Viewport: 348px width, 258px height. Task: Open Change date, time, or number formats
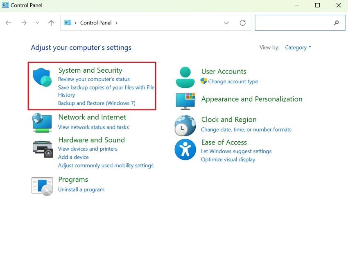(x=246, y=129)
